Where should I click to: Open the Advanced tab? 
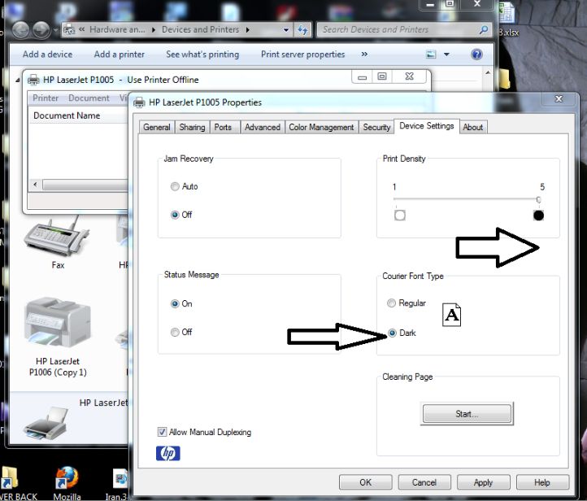[x=263, y=128]
